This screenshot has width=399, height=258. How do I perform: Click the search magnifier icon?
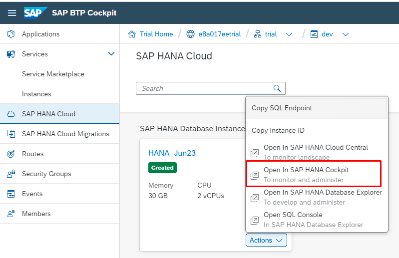277,88
